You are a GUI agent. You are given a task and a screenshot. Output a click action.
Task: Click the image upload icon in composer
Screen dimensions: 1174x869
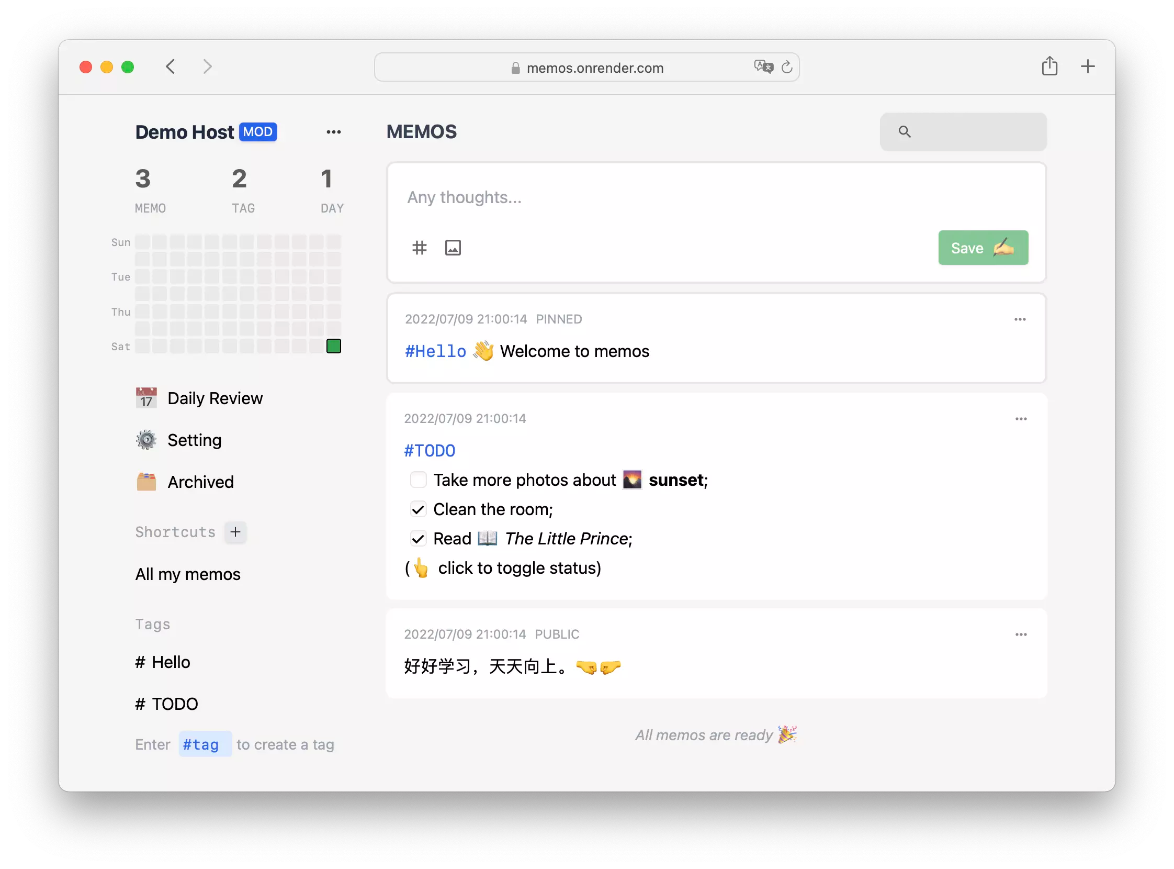pyautogui.click(x=454, y=248)
